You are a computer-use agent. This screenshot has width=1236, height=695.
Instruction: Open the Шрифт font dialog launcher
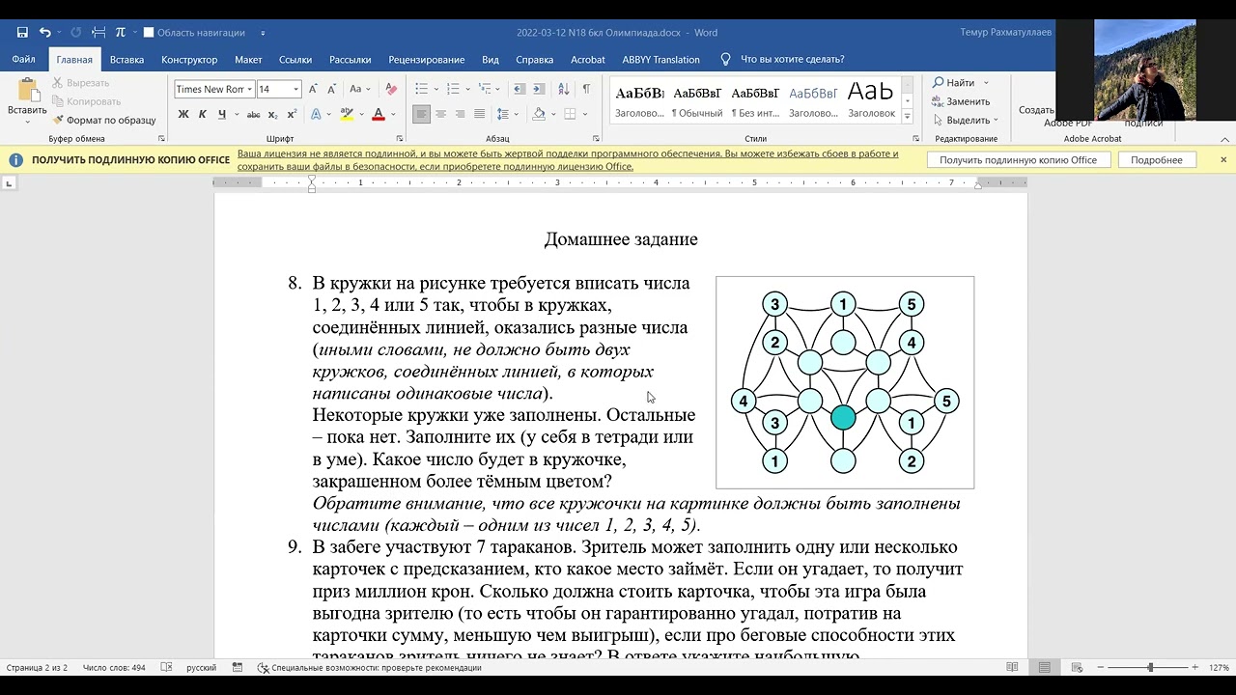[399, 139]
